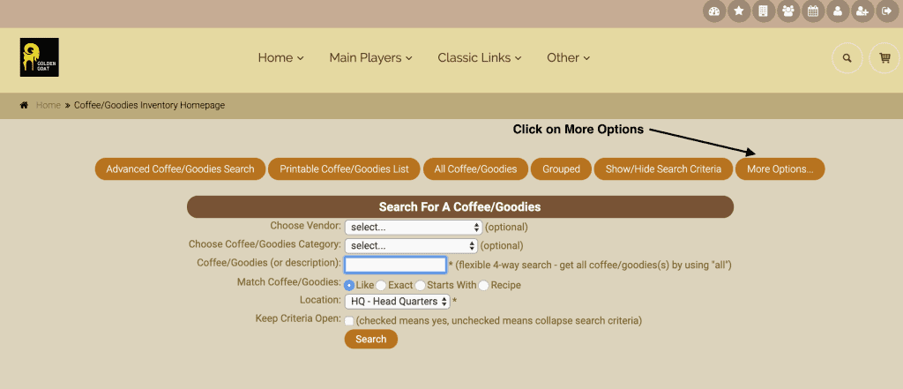Click Advanced Coffee/Goodies Search button
Viewport: 903px width, 389px height.
tap(180, 168)
